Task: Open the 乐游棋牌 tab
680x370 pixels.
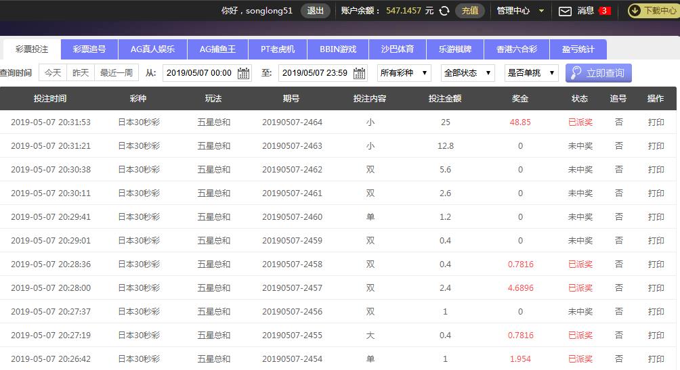Action: click(455, 49)
